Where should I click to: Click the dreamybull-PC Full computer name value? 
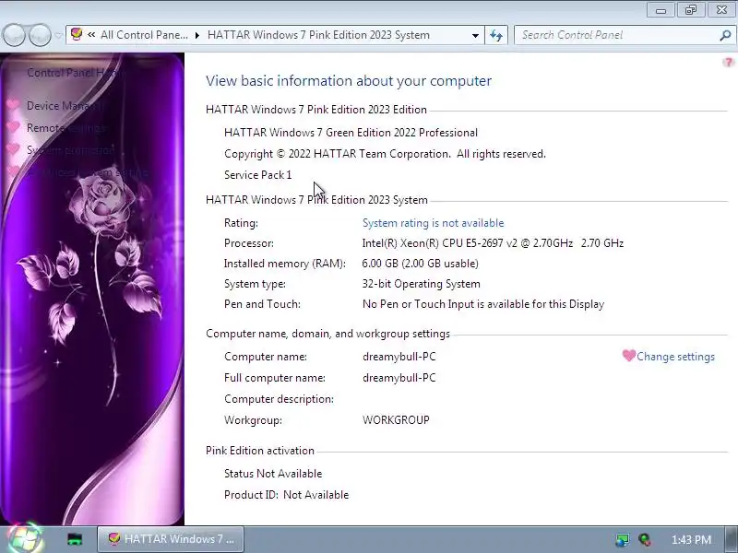pos(399,378)
